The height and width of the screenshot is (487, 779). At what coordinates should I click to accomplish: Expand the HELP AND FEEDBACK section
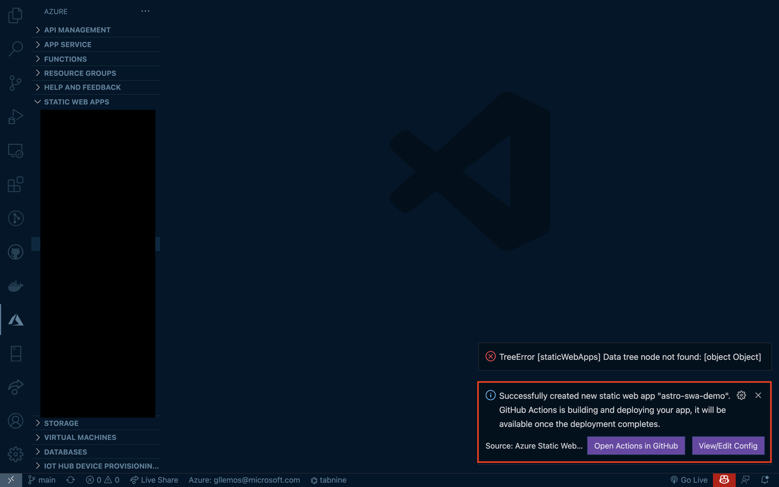point(96,87)
